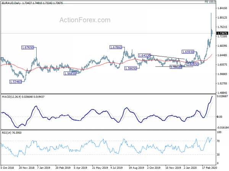Click the EURAUD Daily chart title
Viewport: 229px width, 171px height.
pyautogui.click(x=32, y=3)
